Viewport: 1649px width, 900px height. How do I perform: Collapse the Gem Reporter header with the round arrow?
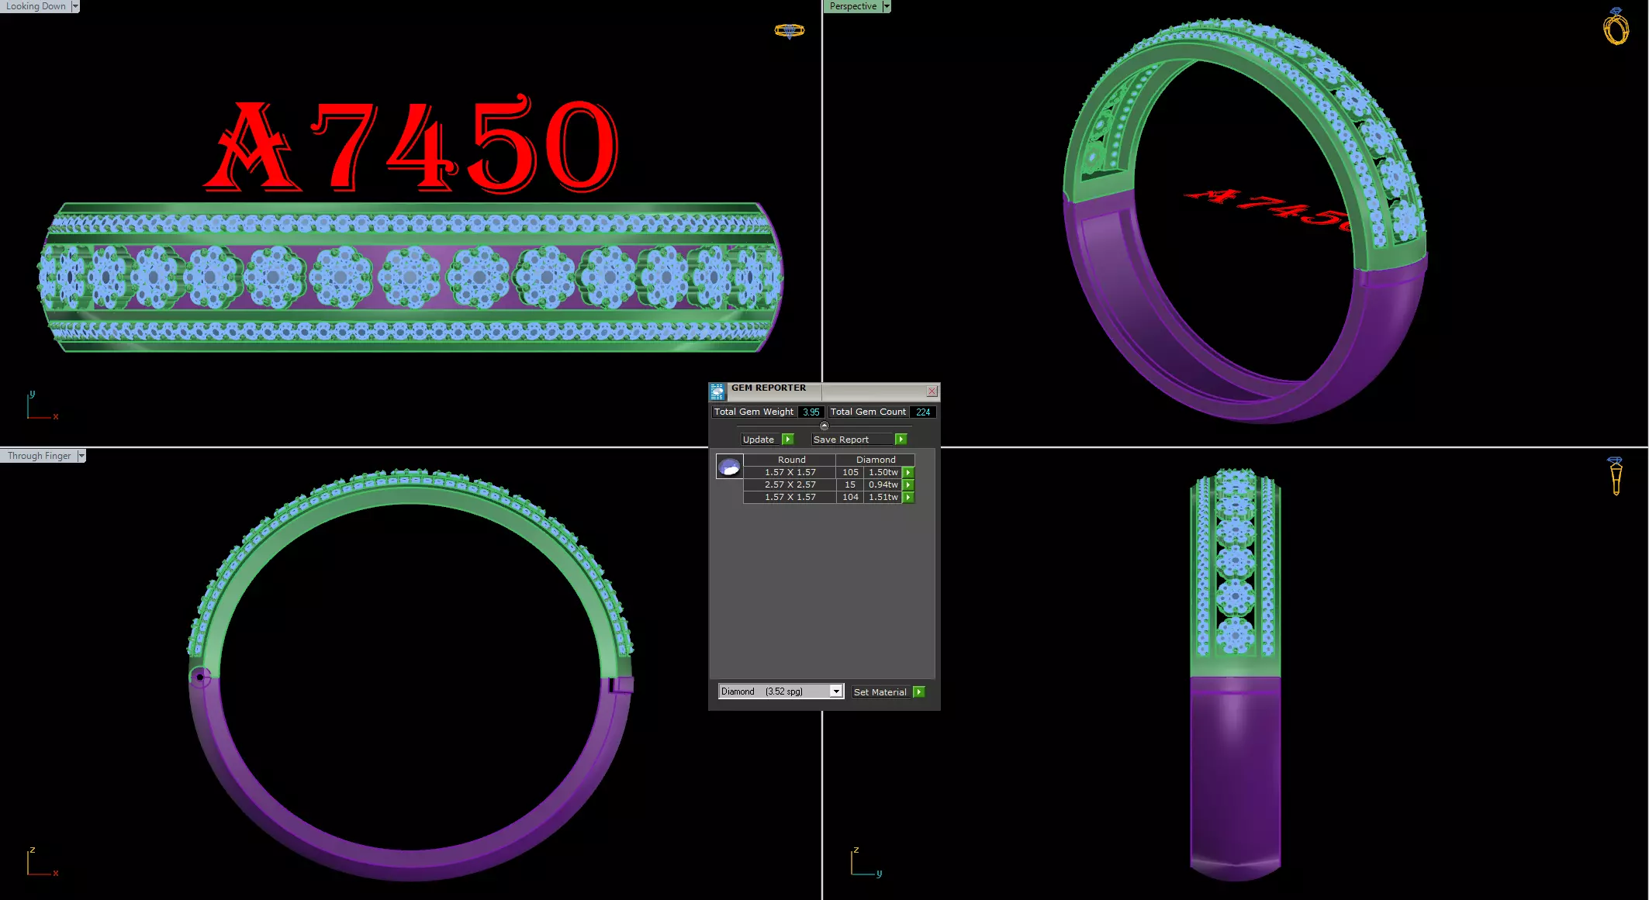(824, 426)
